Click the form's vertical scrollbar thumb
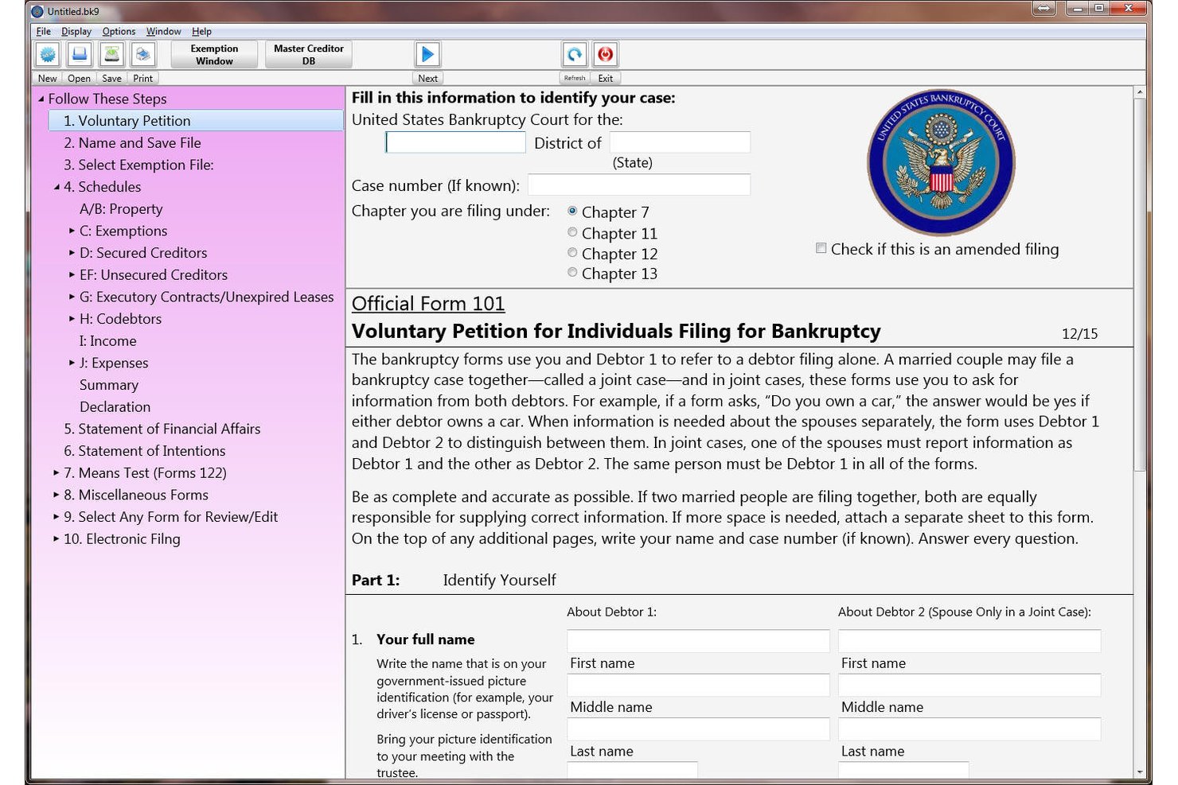Viewport: 1178px width, 785px height. coord(1139,284)
